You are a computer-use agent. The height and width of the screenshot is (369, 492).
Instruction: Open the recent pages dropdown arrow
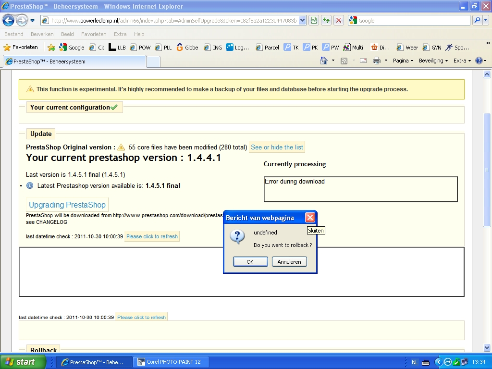click(x=32, y=21)
